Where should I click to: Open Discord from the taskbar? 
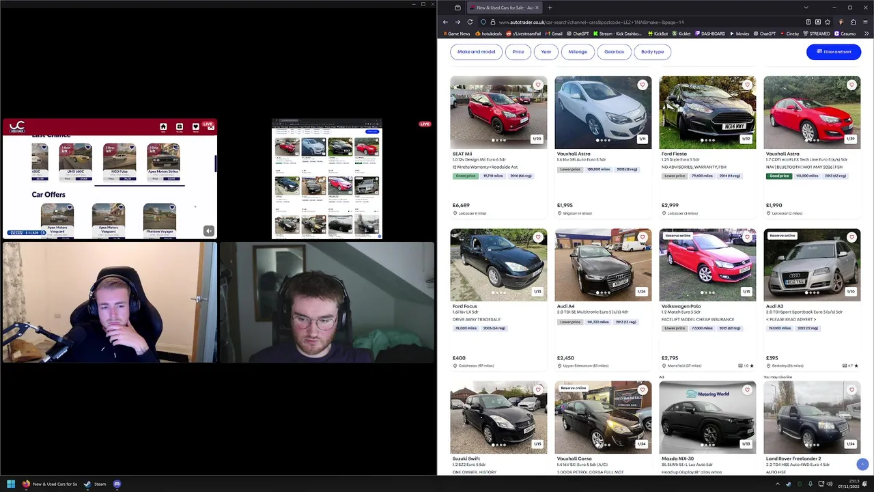117,484
